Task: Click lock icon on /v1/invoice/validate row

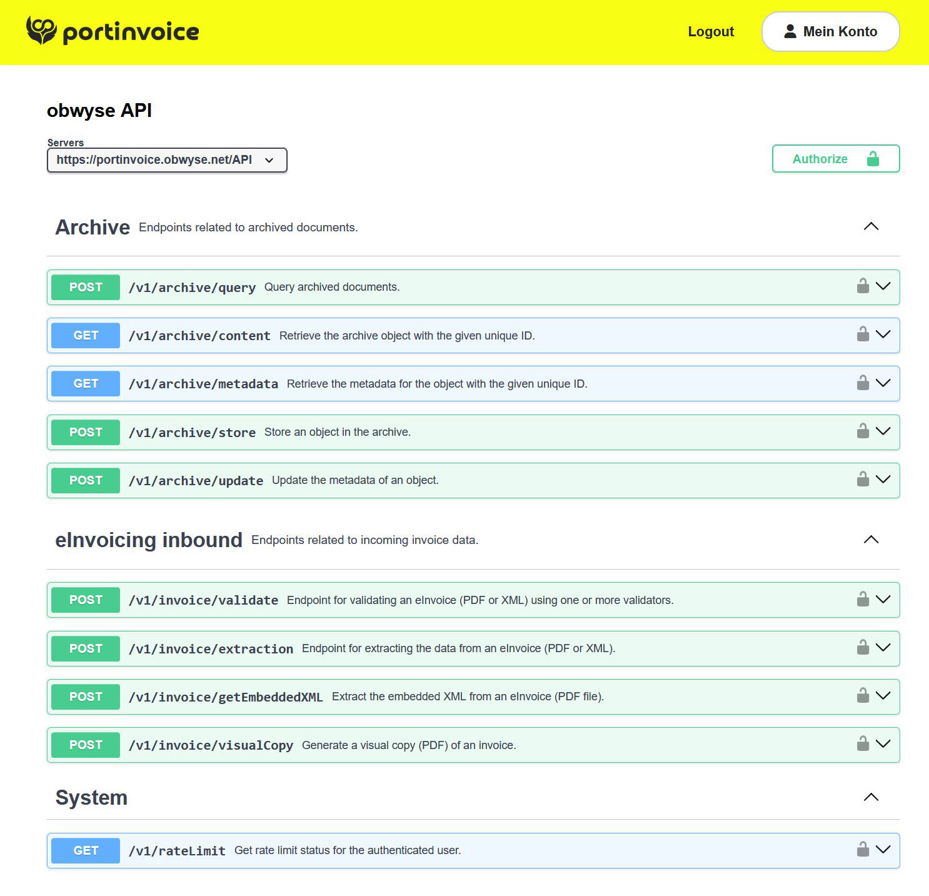Action: pos(863,599)
